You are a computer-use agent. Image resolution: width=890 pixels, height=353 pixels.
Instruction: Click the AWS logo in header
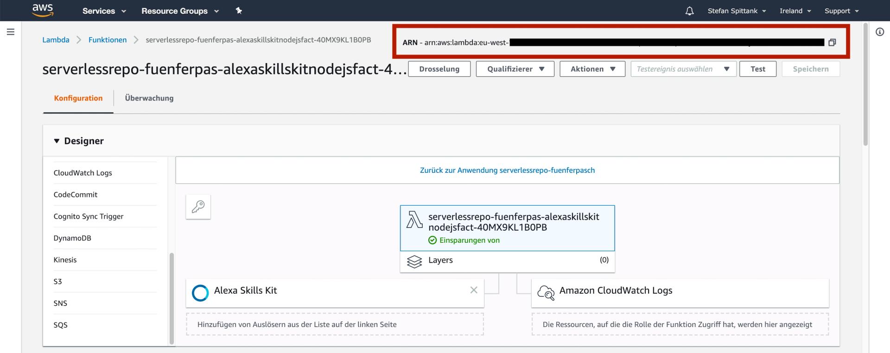(43, 10)
